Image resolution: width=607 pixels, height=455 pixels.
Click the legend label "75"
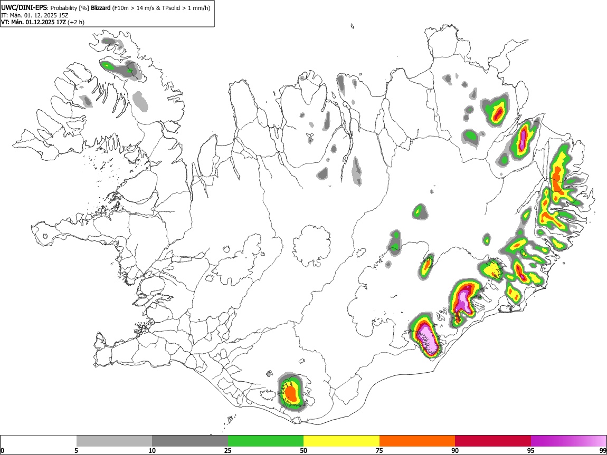[380, 450]
